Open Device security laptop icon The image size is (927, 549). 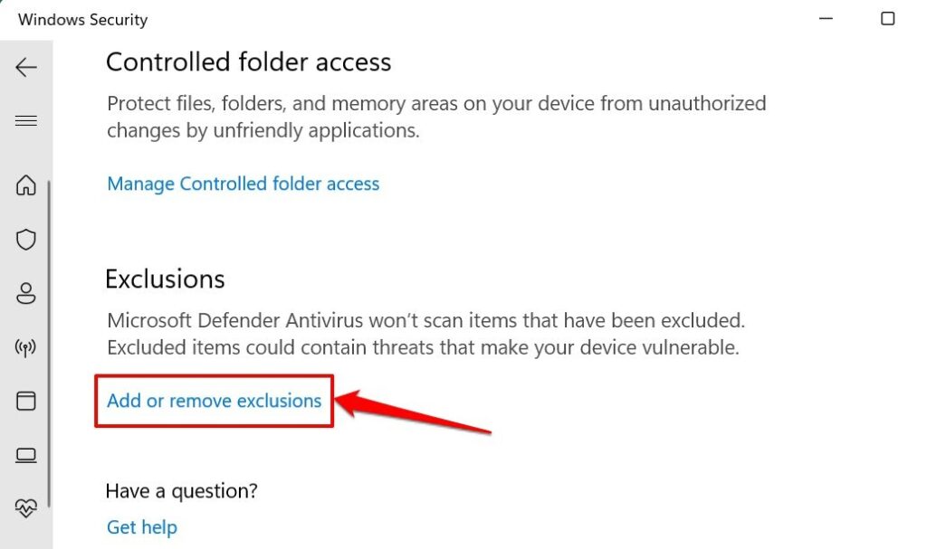click(x=26, y=455)
